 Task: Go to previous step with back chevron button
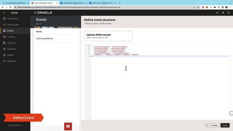click(207, 125)
